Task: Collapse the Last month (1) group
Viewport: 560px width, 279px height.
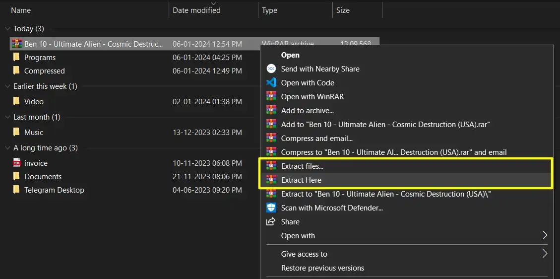Action: coord(7,117)
